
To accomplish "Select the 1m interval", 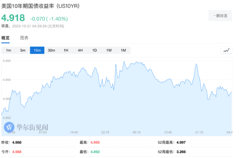I will coord(9,50).
